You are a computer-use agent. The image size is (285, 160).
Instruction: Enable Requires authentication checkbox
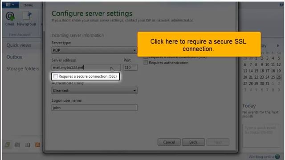point(146,63)
